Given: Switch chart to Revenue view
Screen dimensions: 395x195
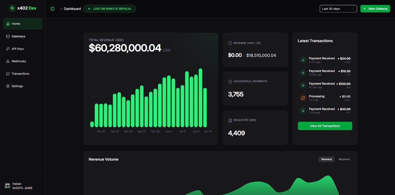Looking at the screenshot, I should pos(326,159).
